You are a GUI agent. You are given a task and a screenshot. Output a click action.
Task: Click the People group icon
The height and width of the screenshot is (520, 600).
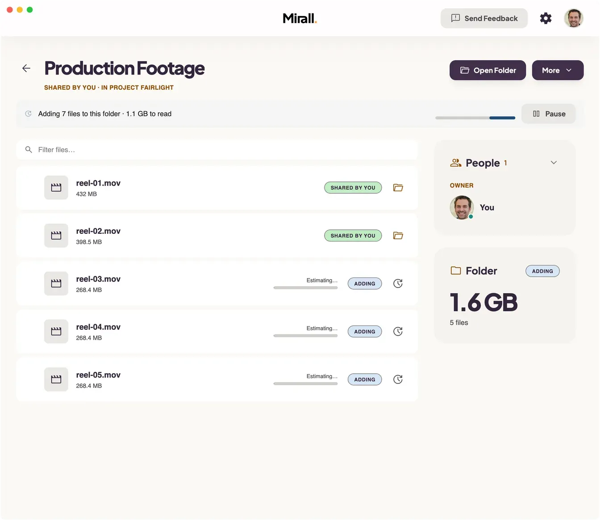point(455,163)
